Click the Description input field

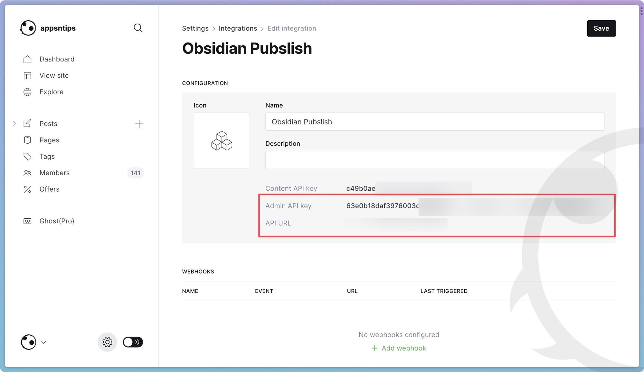point(434,160)
